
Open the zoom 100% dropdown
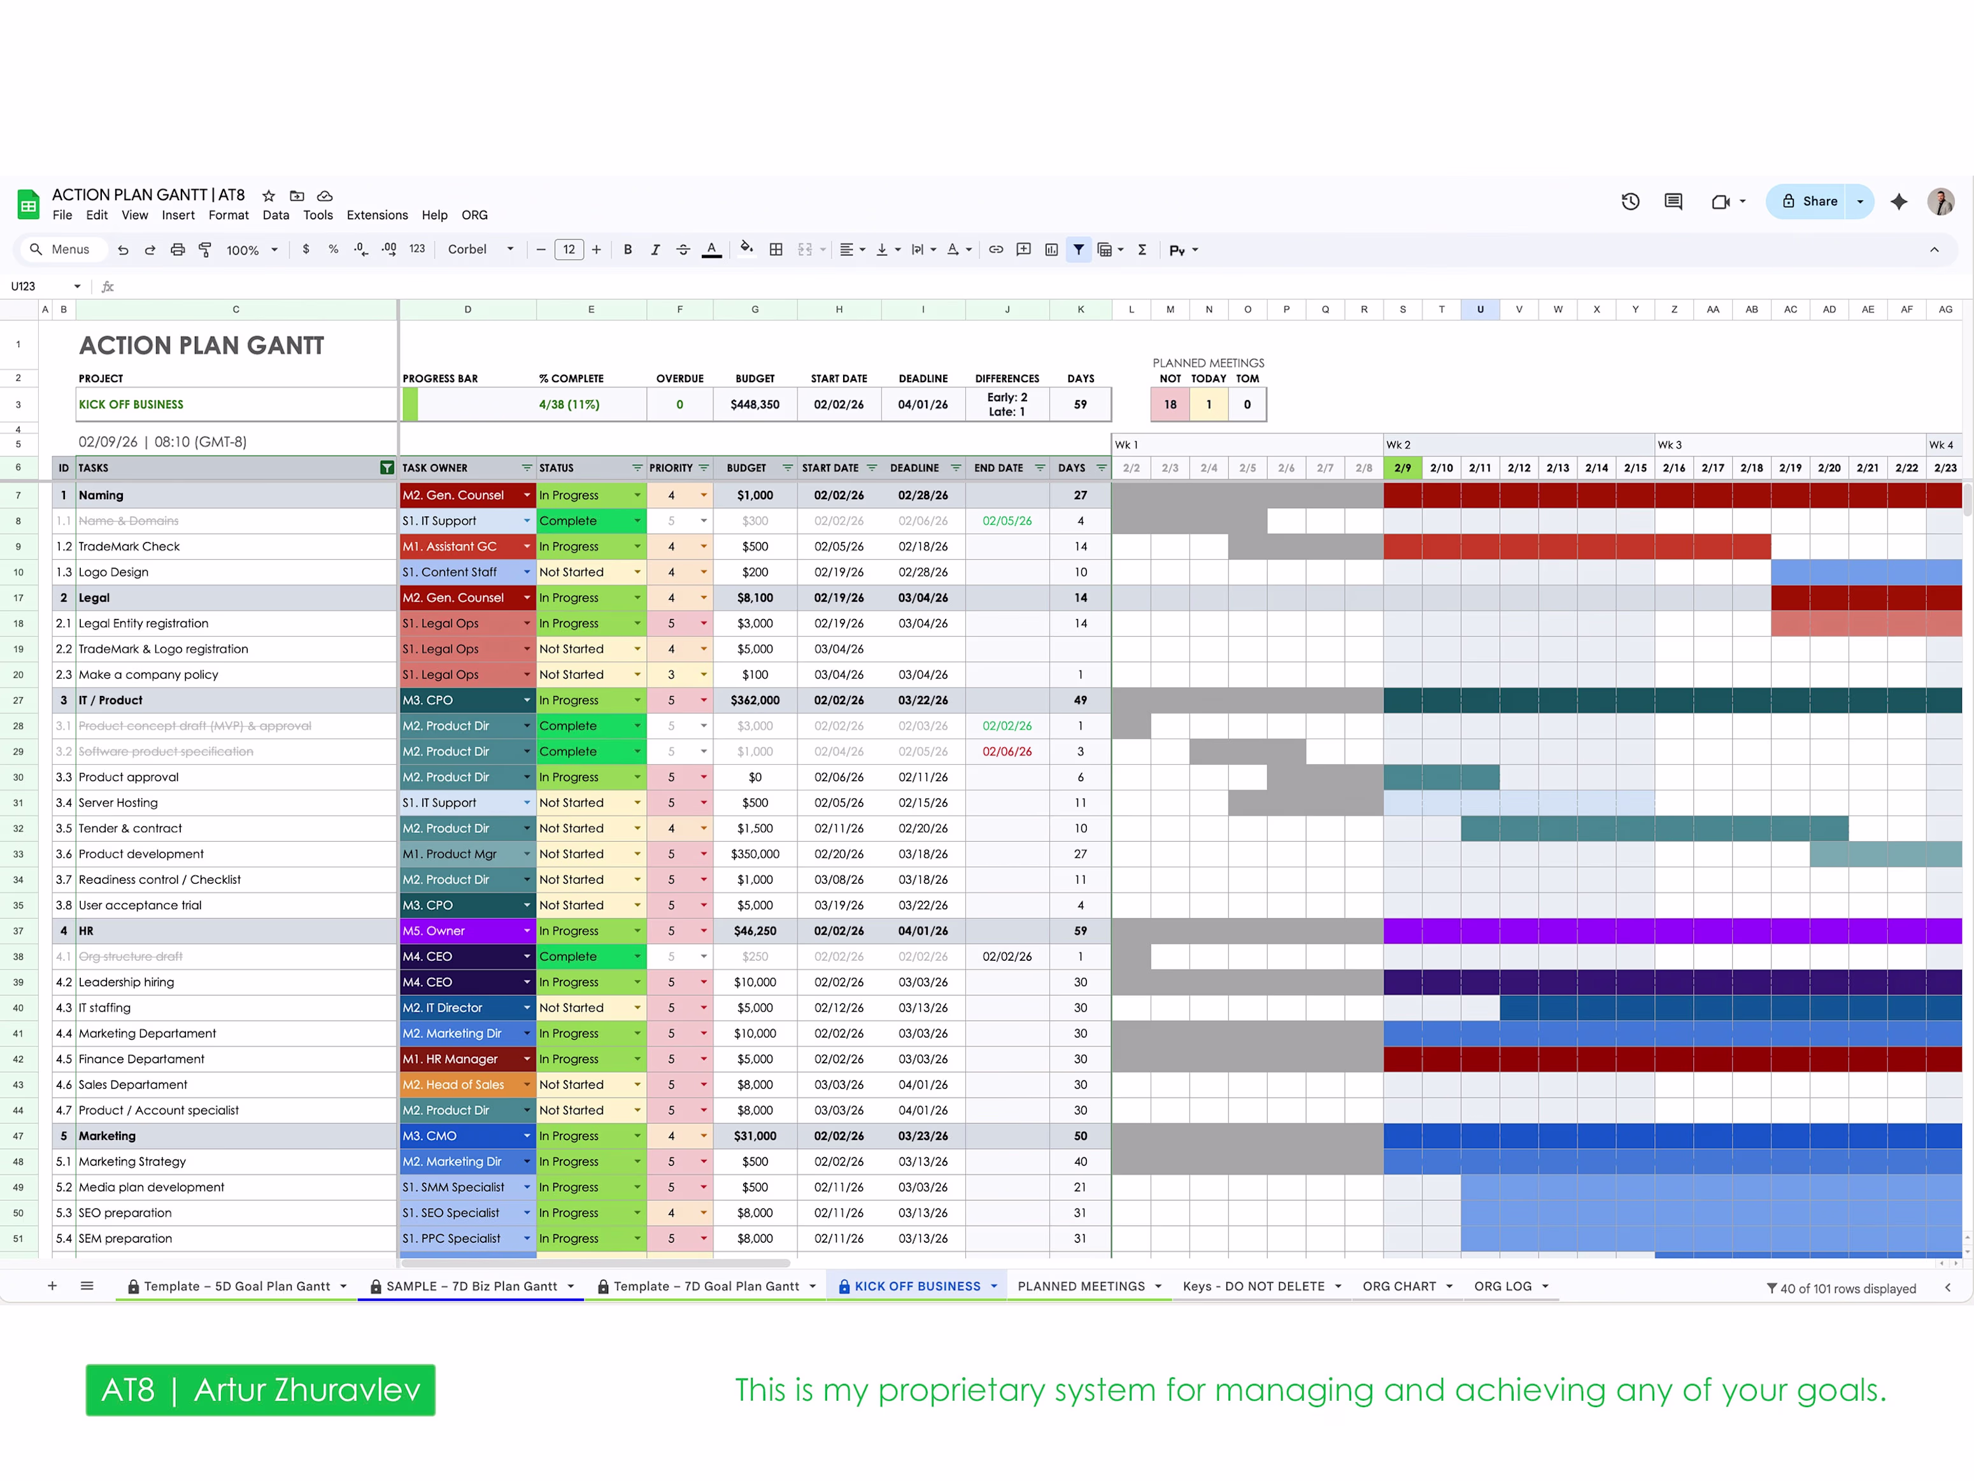252,250
